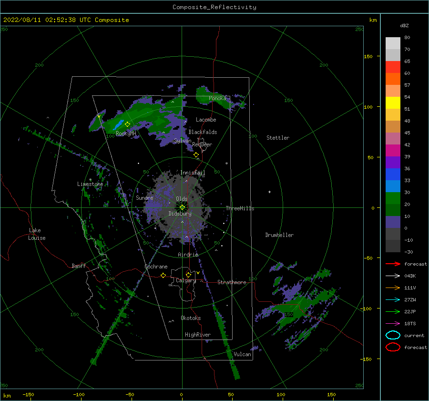
Task: Click the RockyMH label
Action: click(x=126, y=134)
